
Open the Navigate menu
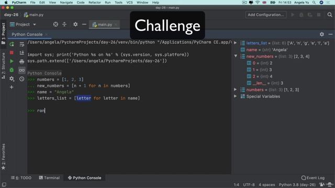pyautogui.click(x=66, y=2)
